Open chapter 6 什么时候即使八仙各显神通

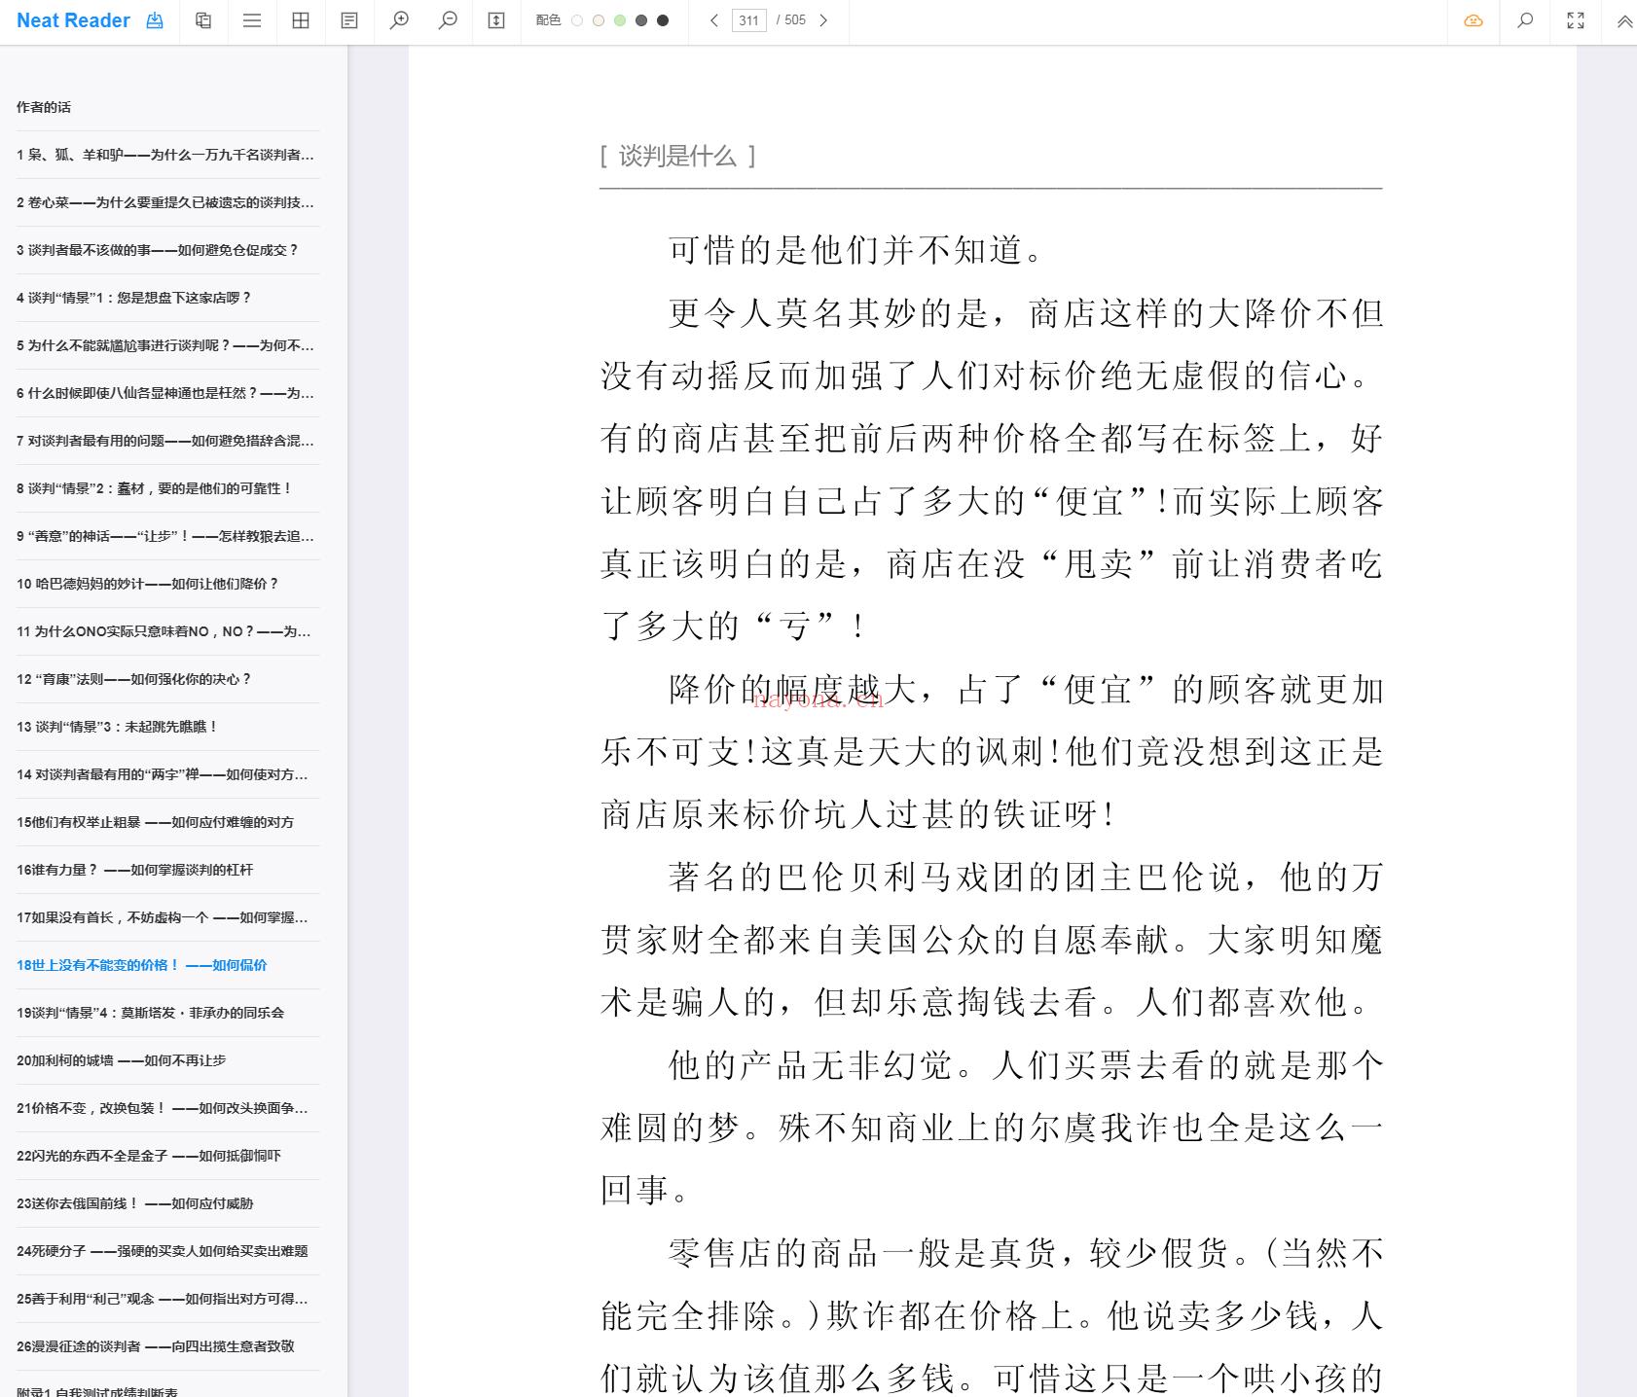coord(165,393)
